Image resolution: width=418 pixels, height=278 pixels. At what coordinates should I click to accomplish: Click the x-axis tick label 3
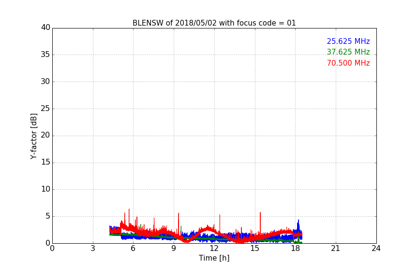pyautogui.click(x=93, y=249)
